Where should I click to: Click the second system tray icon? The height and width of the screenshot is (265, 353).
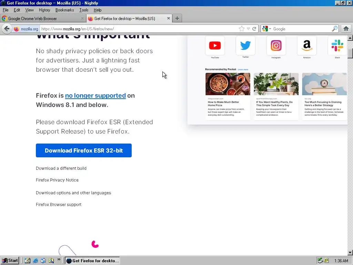326,261
